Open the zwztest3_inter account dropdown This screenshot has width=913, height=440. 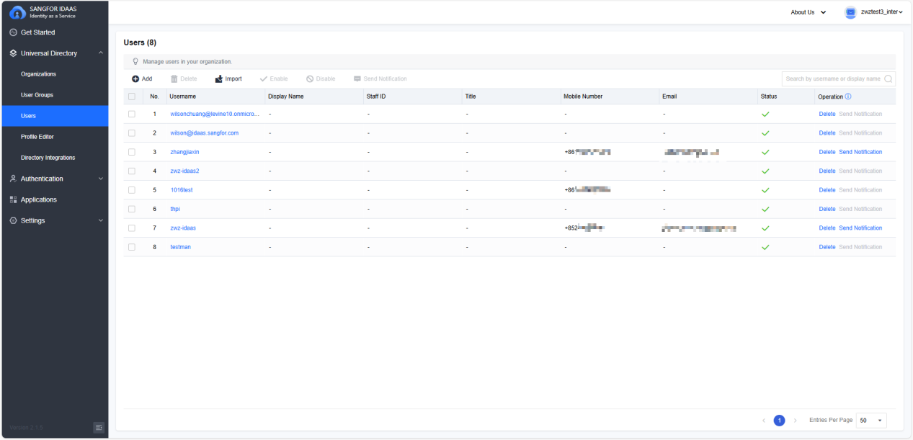coord(882,12)
